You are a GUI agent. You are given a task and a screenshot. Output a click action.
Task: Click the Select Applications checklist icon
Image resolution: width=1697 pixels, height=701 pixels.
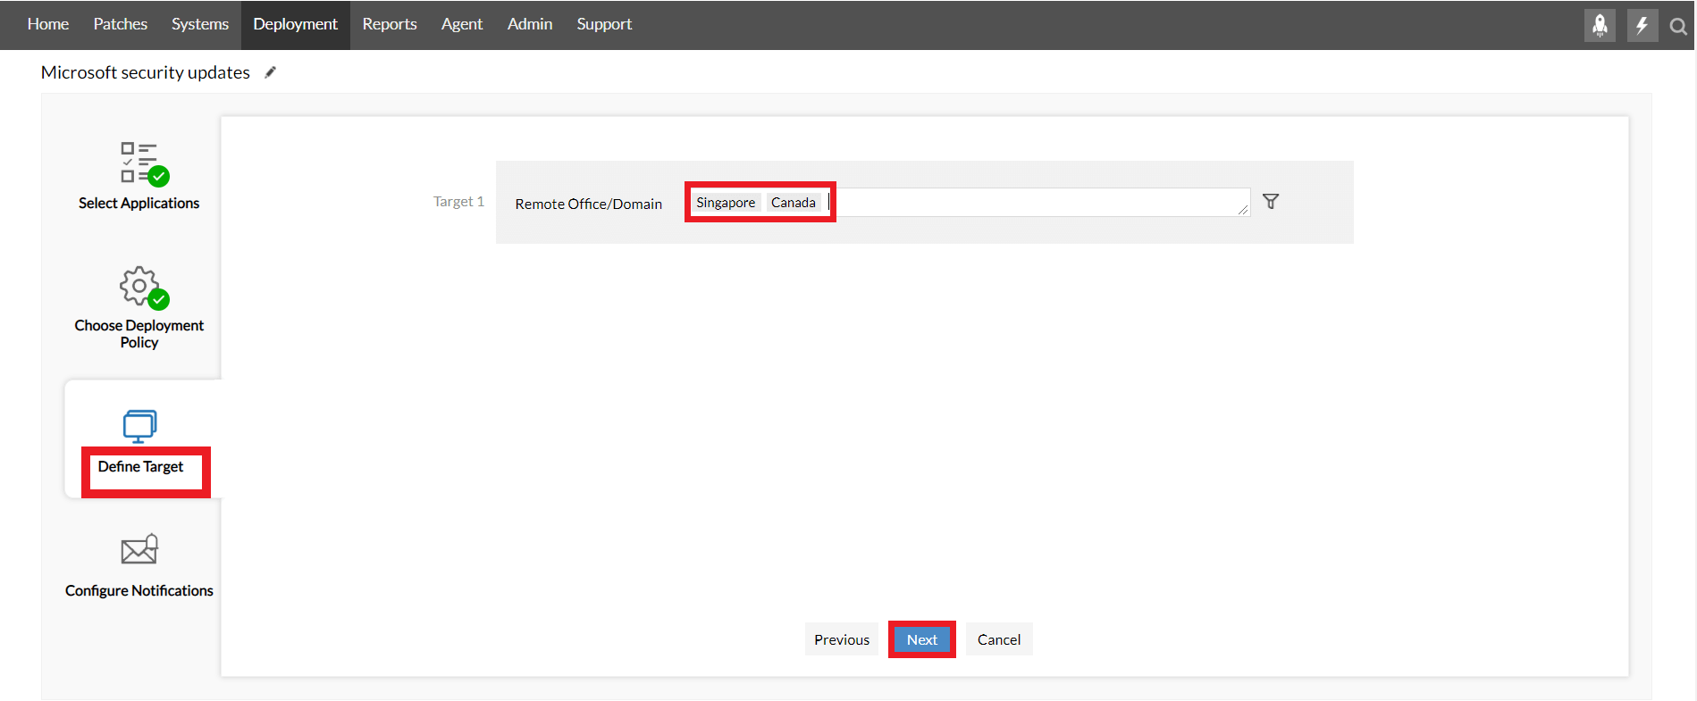coord(145,163)
